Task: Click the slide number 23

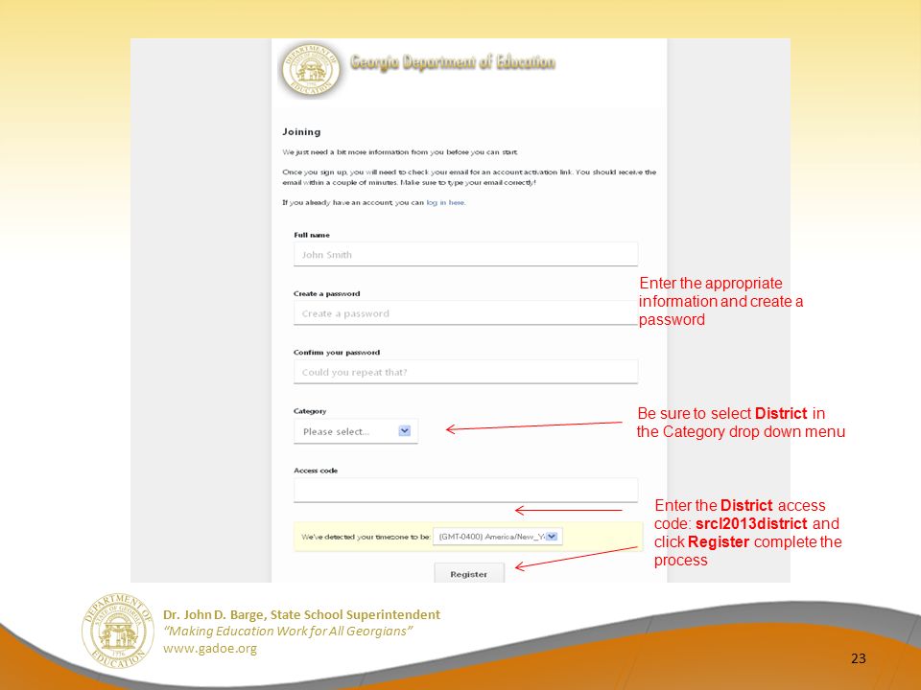Action: [x=858, y=658]
